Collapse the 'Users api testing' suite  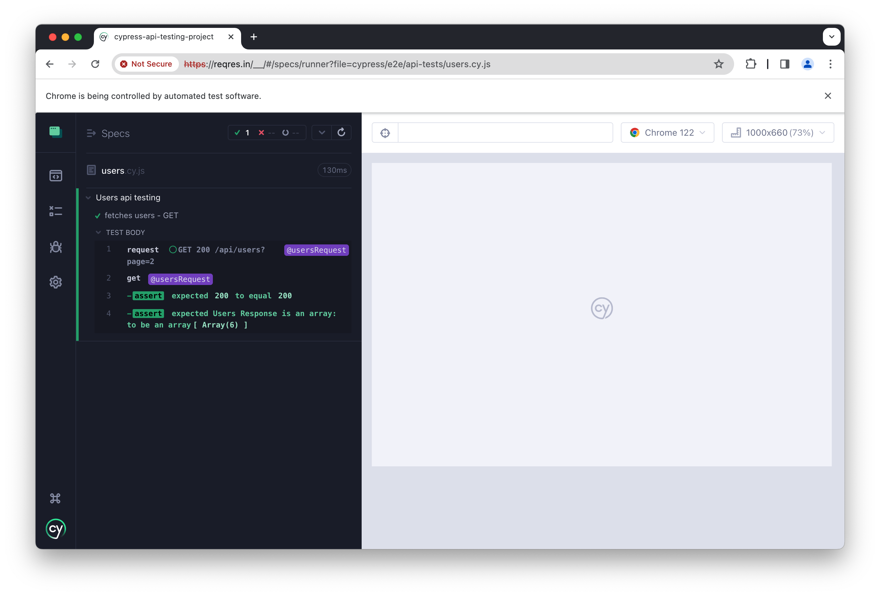pos(88,197)
